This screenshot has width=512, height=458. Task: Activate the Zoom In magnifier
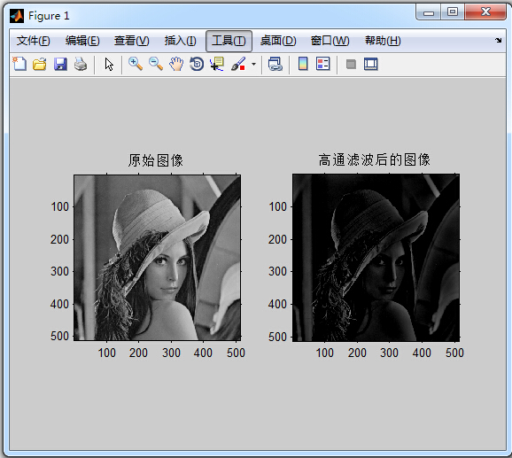click(x=136, y=64)
